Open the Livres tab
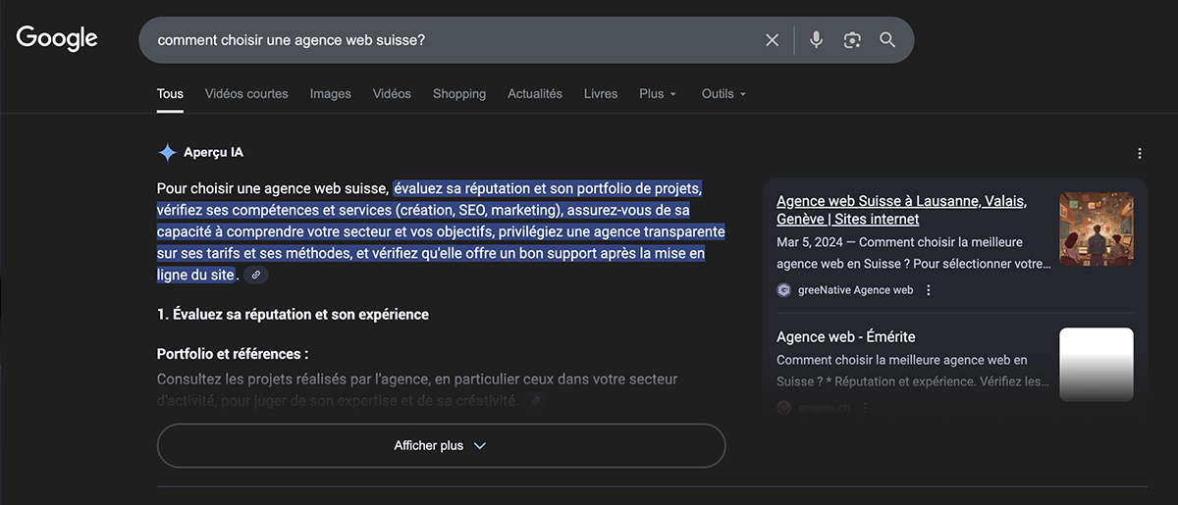Image resolution: width=1178 pixels, height=505 pixels. click(601, 94)
